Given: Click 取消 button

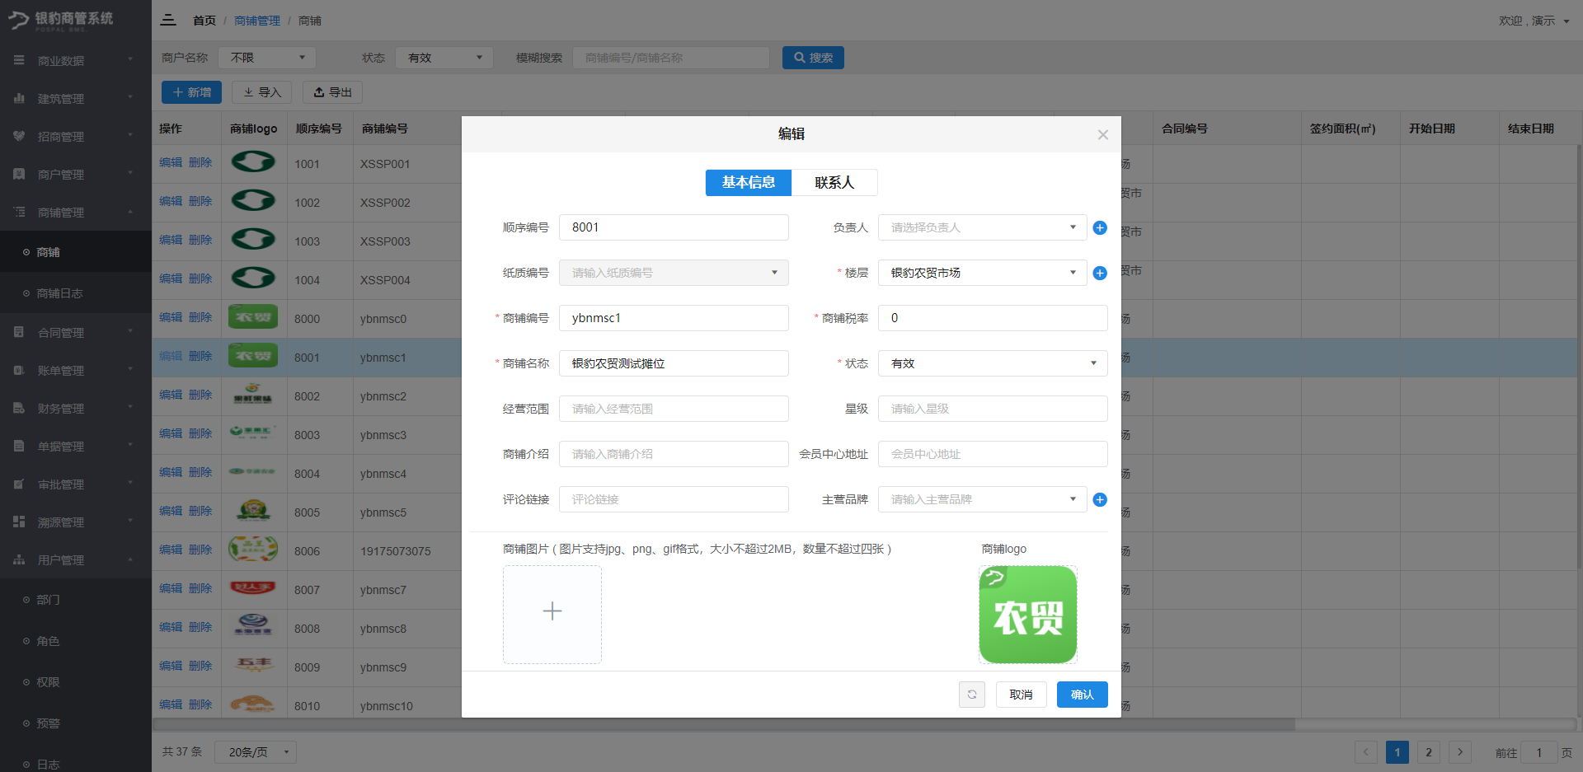Looking at the screenshot, I should pyautogui.click(x=1021, y=695).
